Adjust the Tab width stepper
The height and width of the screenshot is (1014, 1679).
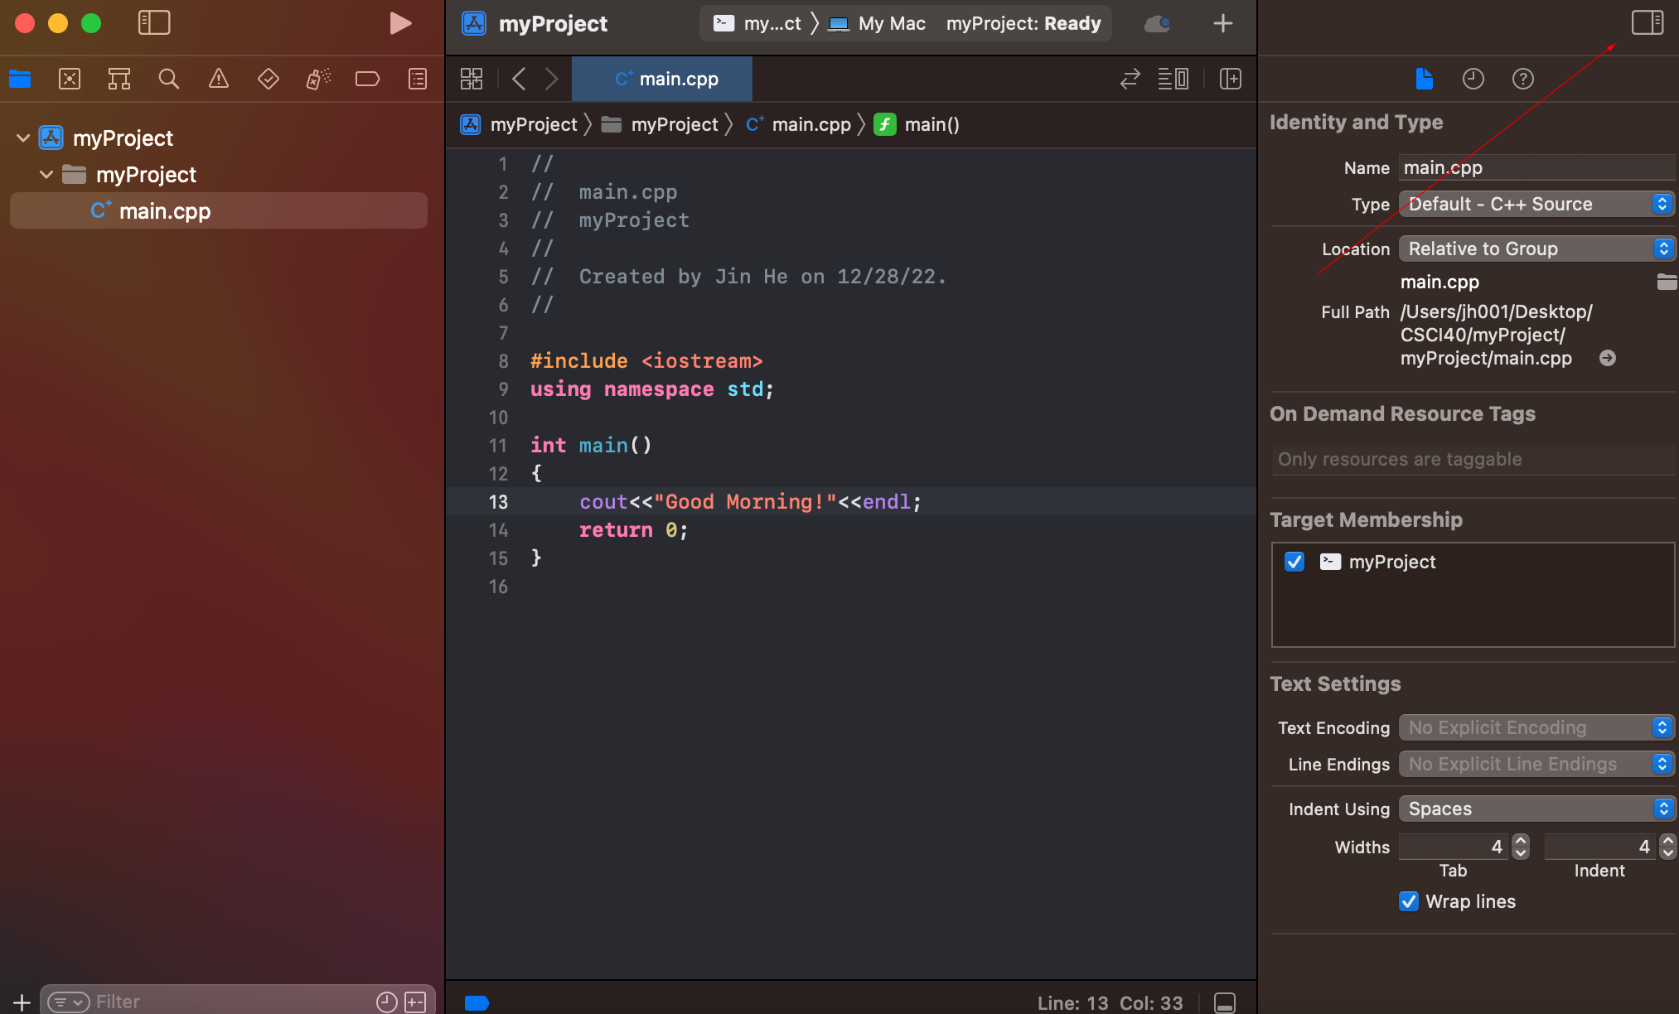pyautogui.click(x=1520, y=847)
